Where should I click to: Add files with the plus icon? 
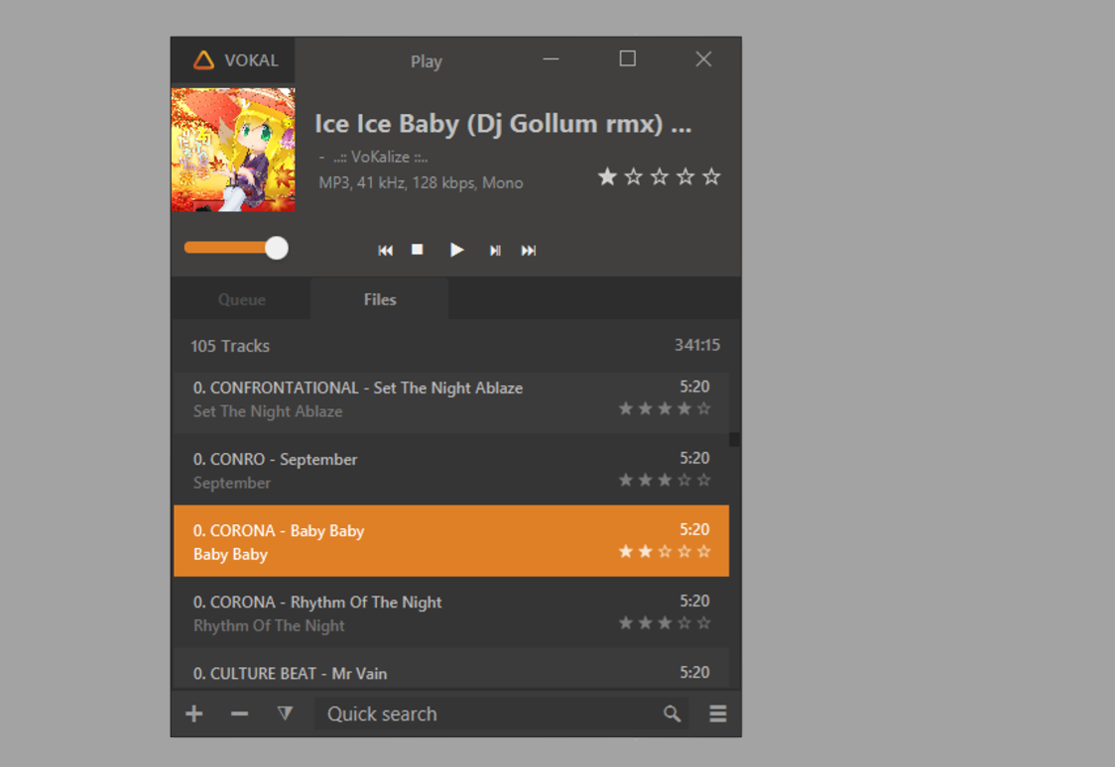(x=194, y=713)
